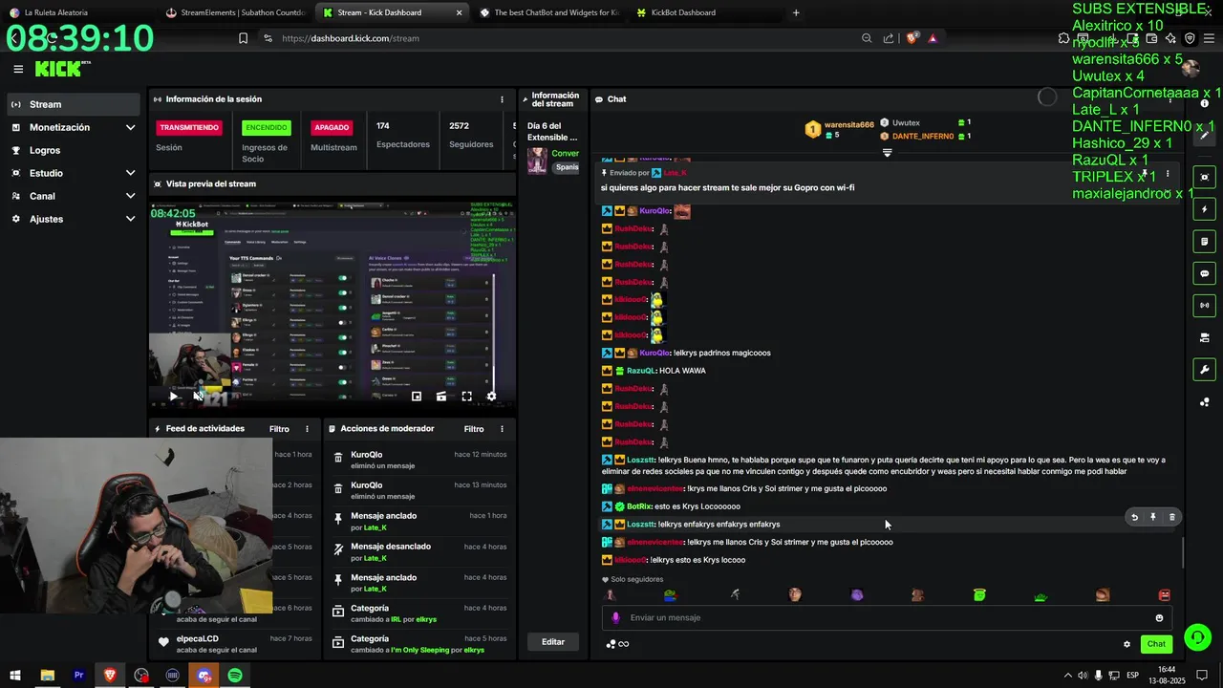Open the hamburger menu next to Kick logo

coord(18,69)
